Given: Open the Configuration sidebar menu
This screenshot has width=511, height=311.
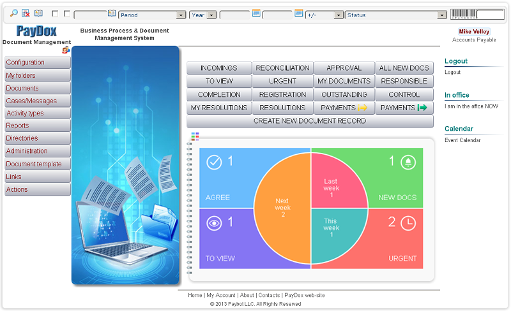Looking at the screenshot, I should 37,62.
